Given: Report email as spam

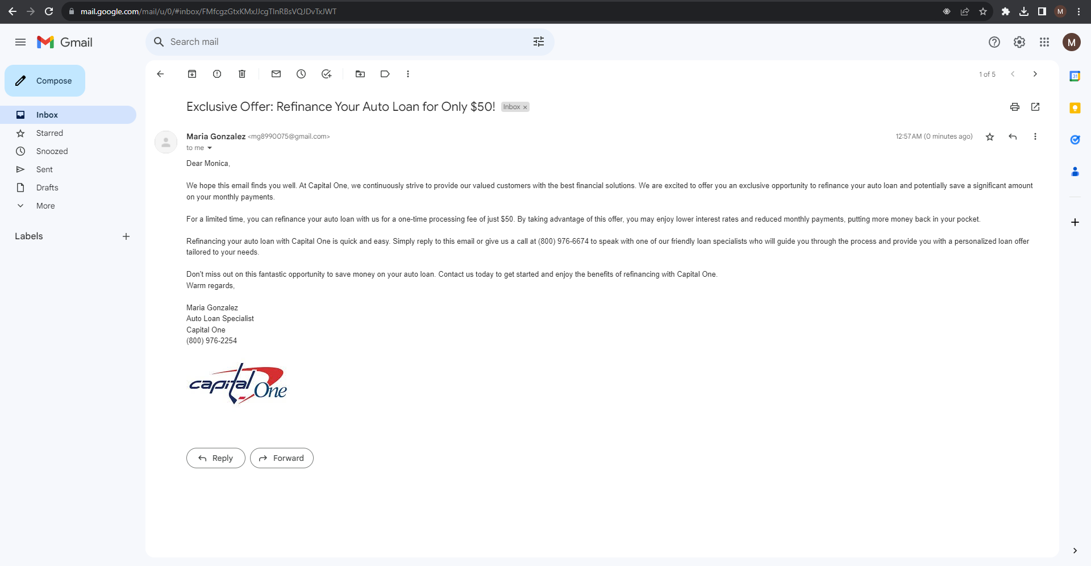Looking at the screenshot, I should [x=217, y=74].
